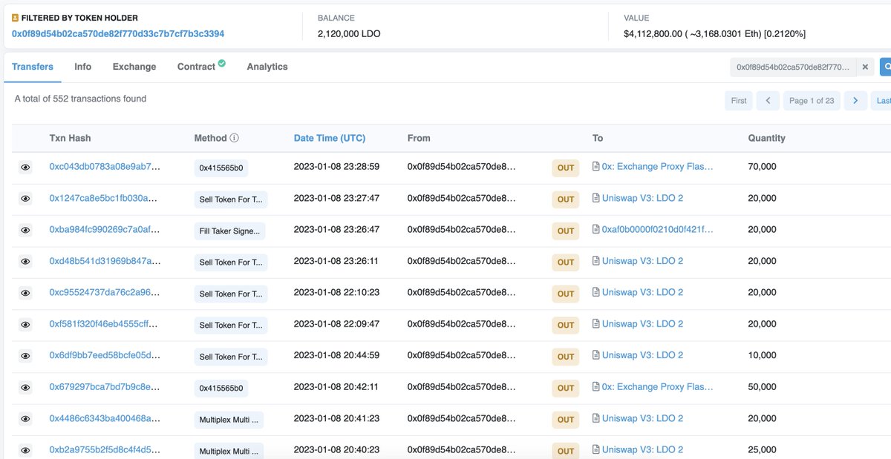Open details eye icon for 0x679297bca7bd7b9c8e transaction
The height and width of the screenshot is (459, 891).
[x=25, y=388]
